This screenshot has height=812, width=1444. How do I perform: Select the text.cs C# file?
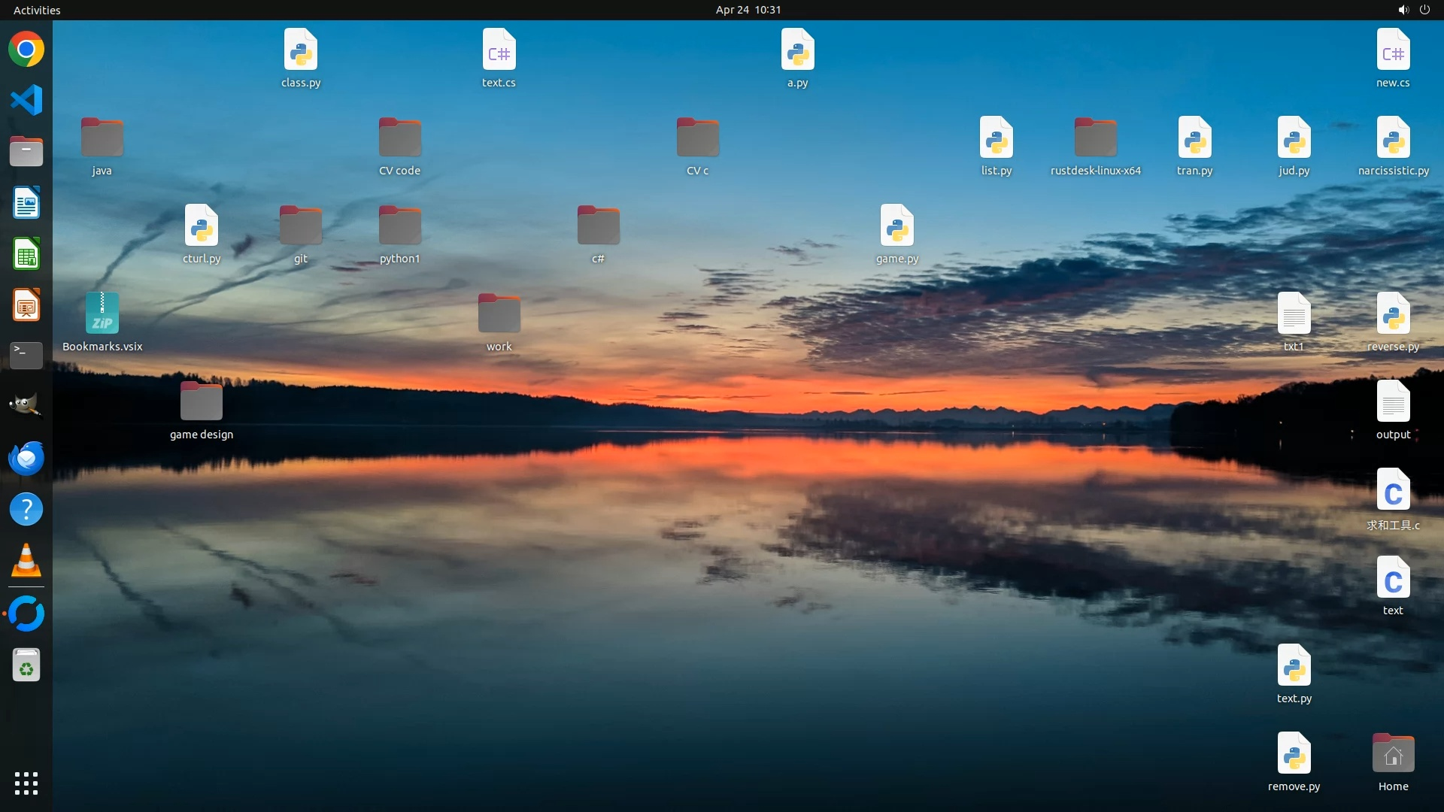click(x=499, y=50)
